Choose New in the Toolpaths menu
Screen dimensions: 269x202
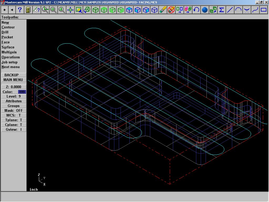point(5,23)
